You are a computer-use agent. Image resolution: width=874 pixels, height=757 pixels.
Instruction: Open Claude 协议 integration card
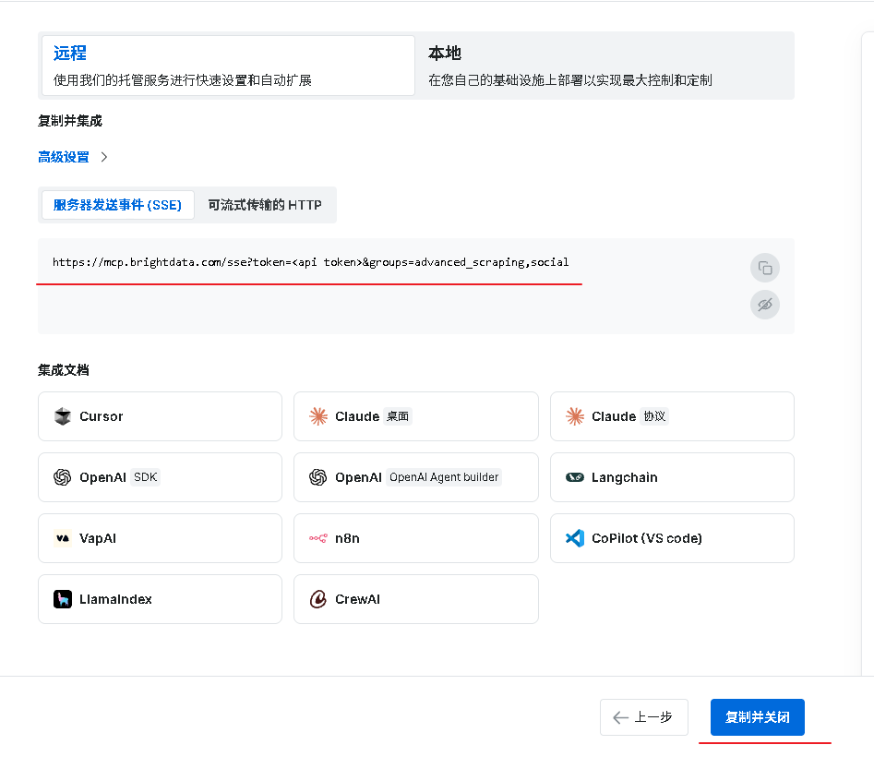coord(672,416)
